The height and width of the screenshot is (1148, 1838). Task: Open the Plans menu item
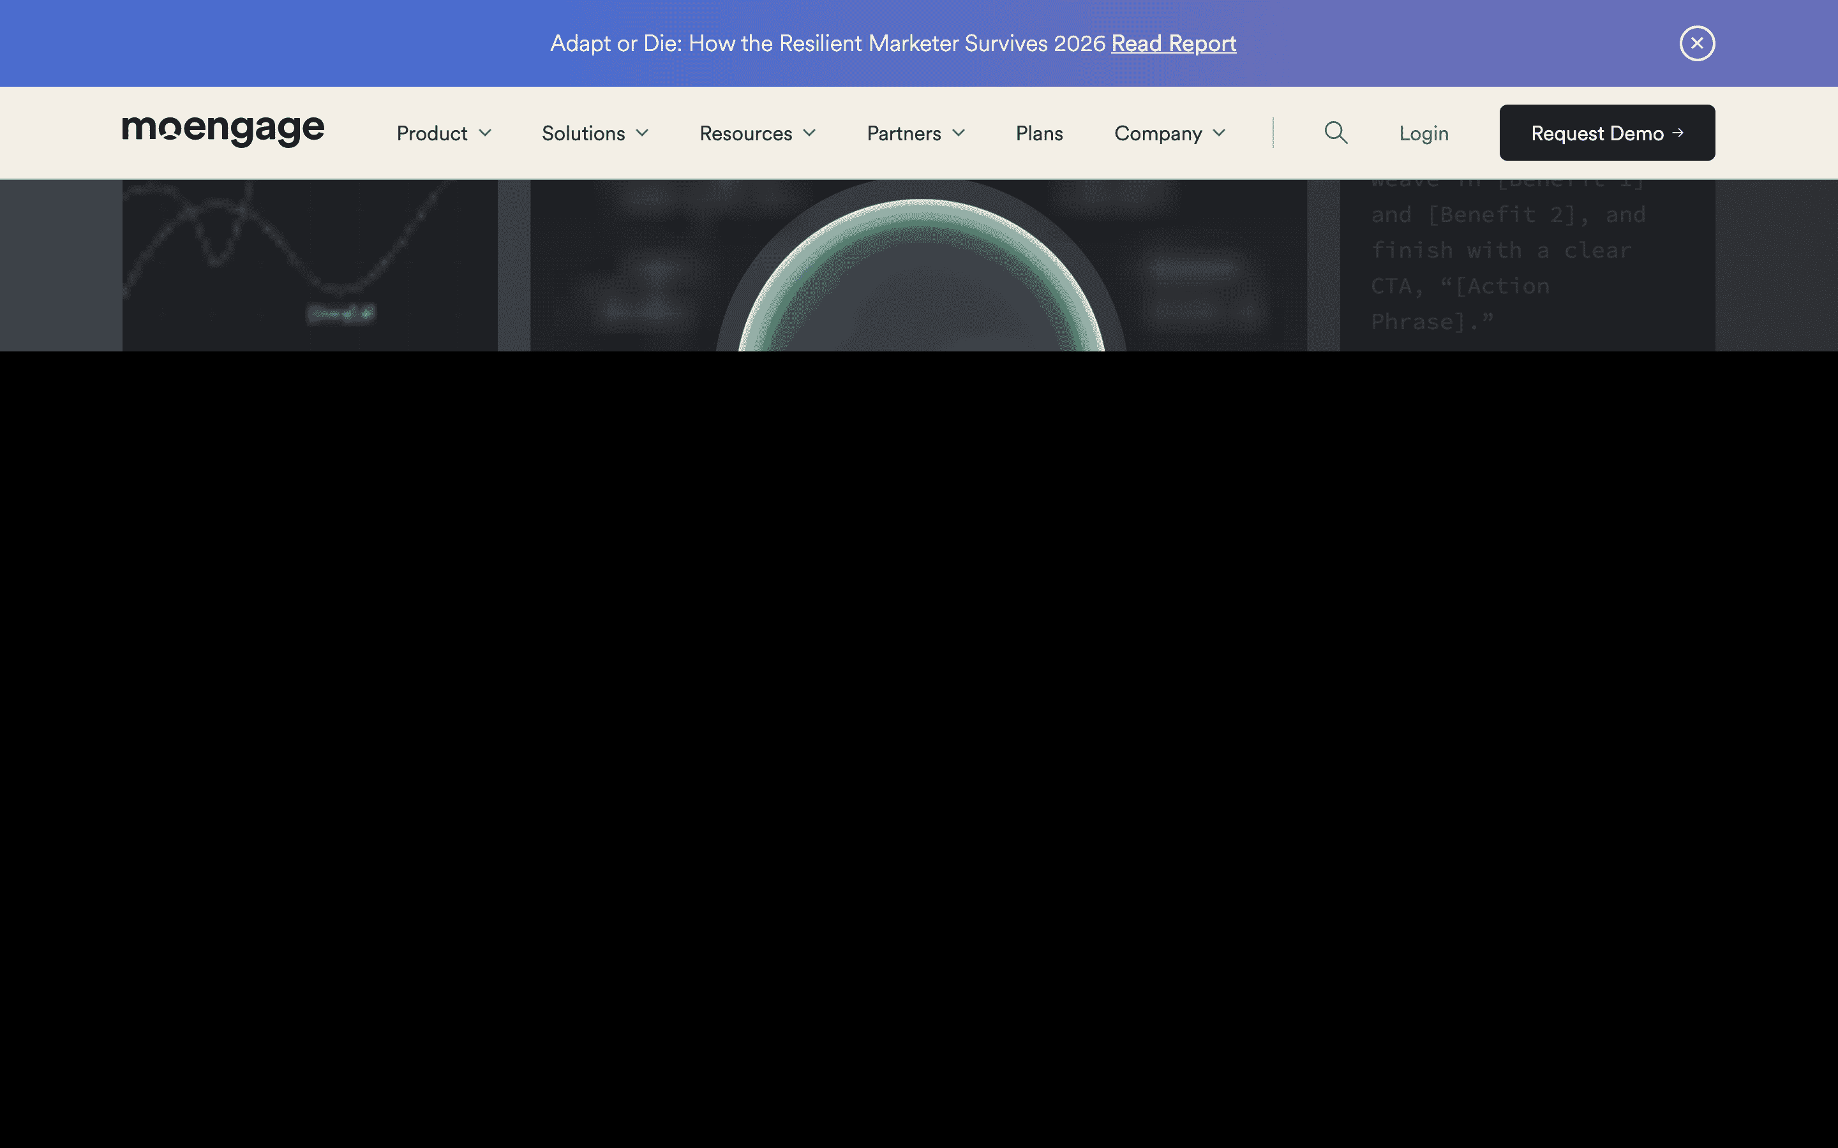[x=1039, y=134]
